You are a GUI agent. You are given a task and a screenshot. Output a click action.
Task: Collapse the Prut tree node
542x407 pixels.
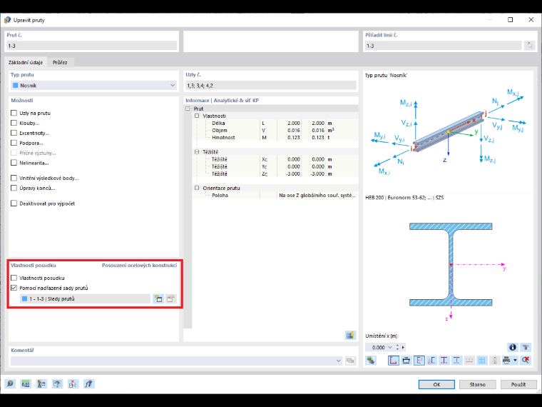188,109
